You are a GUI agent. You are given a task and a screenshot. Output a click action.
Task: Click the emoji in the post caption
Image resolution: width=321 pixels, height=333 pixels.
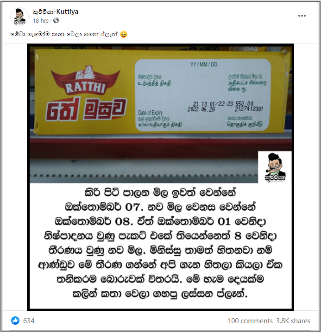[124, 34]
